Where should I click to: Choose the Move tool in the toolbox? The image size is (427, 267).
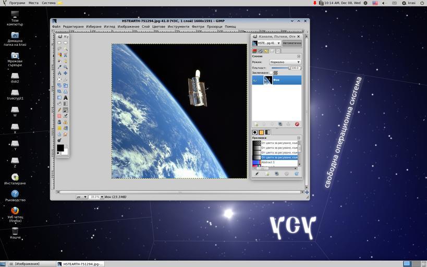point(66,73)
